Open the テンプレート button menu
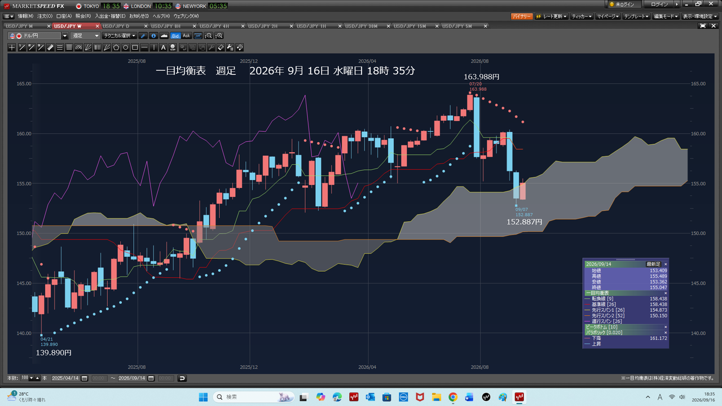The width and height of the screenshot is (722, 406). pos(637,16)
